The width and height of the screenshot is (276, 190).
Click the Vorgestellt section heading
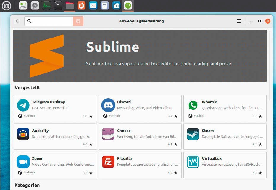(27, 88)
